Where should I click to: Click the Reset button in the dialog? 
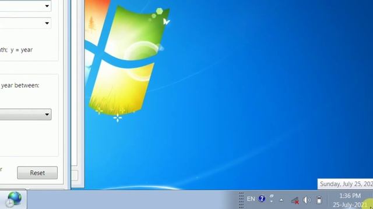tap(37, 173)
